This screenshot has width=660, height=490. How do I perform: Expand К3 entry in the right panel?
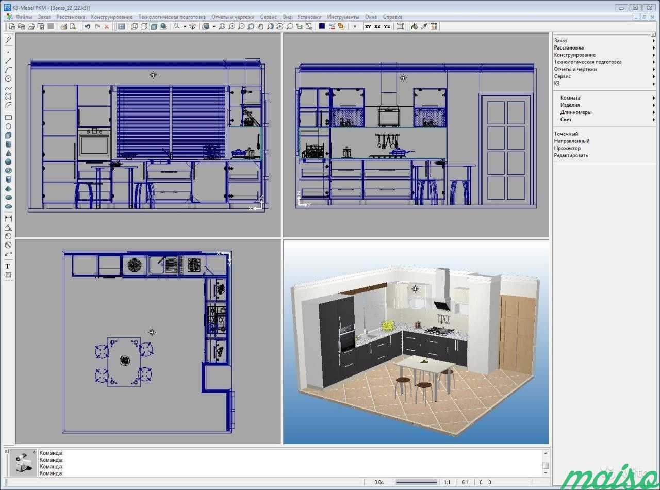604,83
